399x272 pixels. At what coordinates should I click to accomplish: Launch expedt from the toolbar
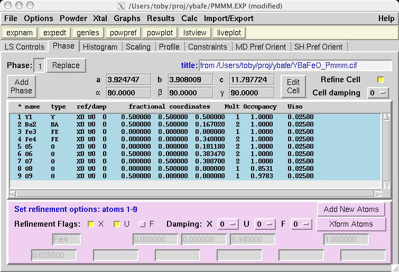54,33
